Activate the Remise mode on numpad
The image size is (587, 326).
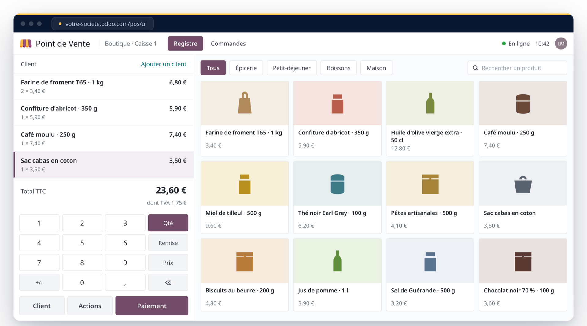pos(168,243)
